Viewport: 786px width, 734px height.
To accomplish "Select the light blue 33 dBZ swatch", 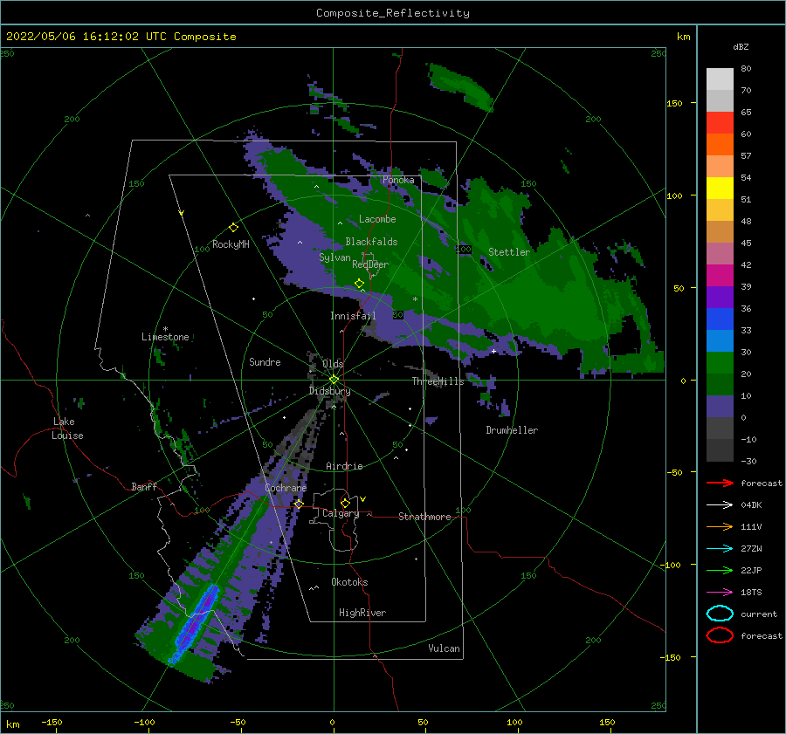I will point(720,340).
